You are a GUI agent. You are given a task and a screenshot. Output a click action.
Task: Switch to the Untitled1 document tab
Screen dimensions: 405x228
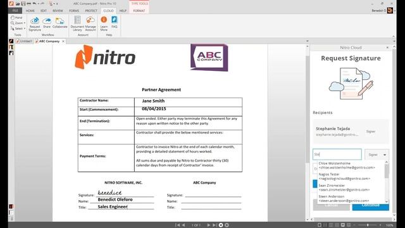(x=24, y=41)
